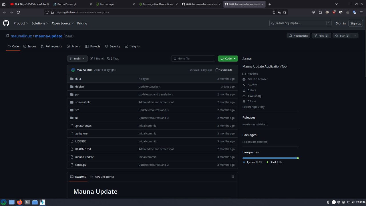The image size is (366, 206).
Task: Click the padlock site security icon
Action: pos(52,12)
